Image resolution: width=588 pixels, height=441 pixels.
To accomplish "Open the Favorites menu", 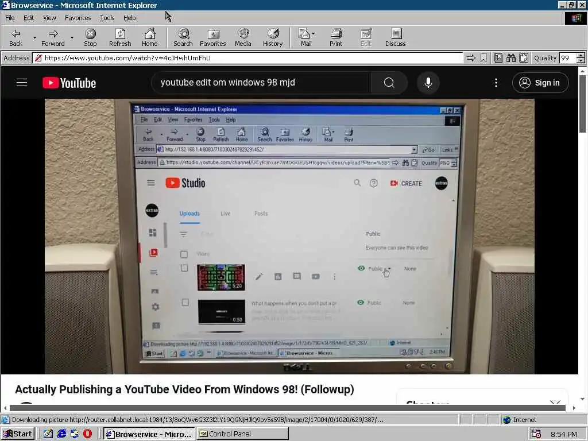I will 78,18.
